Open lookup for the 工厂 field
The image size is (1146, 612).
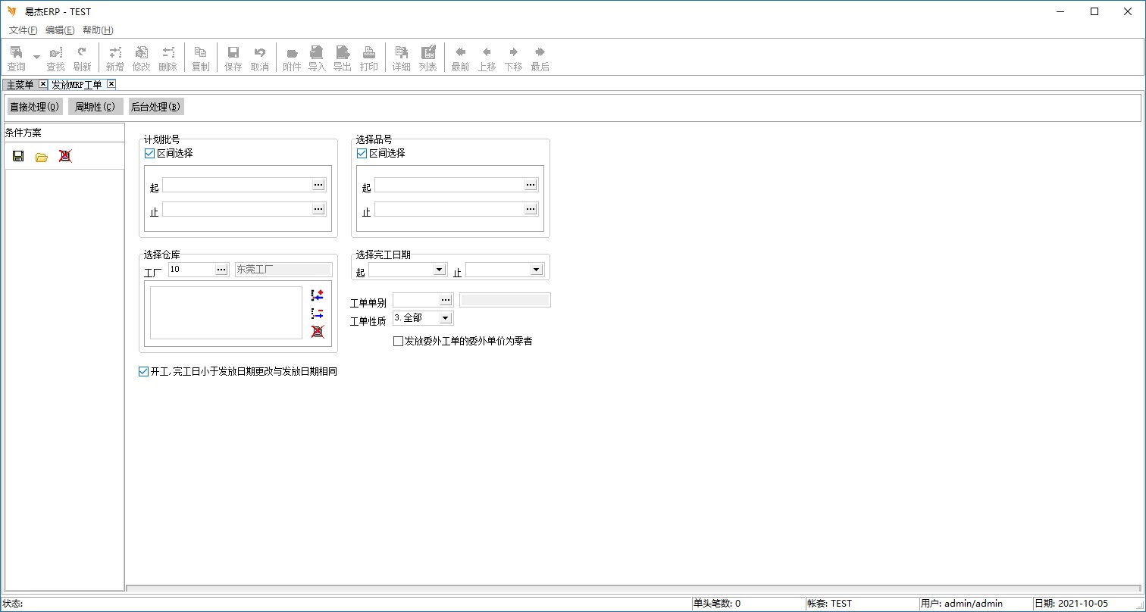pos(221,270)
